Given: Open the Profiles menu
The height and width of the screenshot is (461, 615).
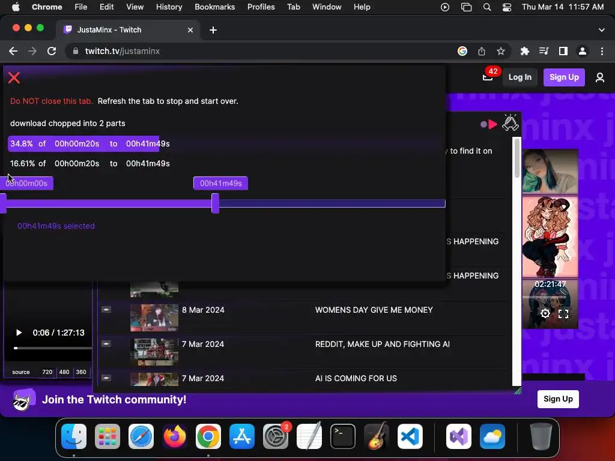Looking at the screenshot, I should 261,7.
